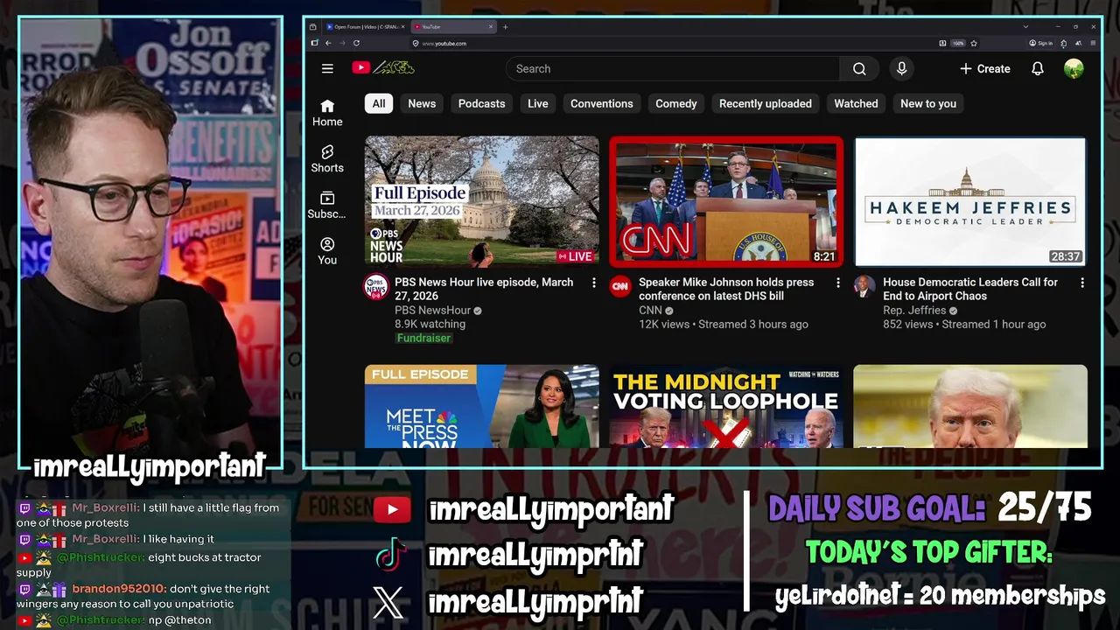Open Subscriptions in sidebar
The image size is (1120, 630).
coord(327,206)
